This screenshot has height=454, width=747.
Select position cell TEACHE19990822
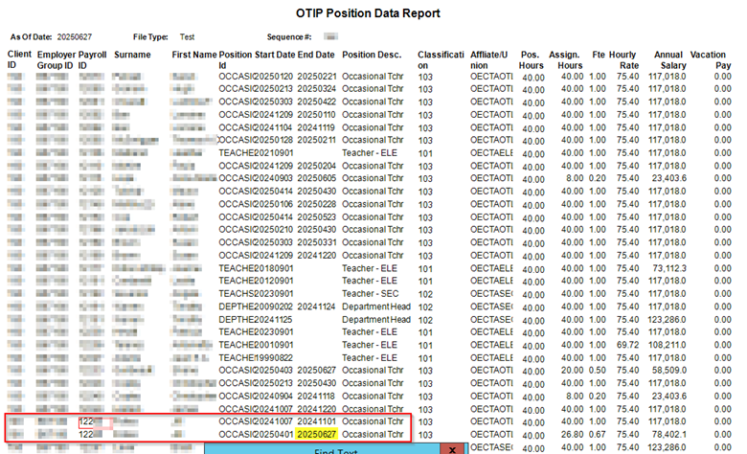click(256, 358)
